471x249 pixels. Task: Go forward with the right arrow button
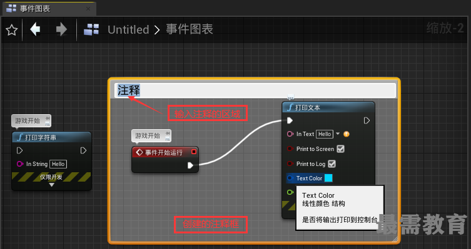[61, 30]
